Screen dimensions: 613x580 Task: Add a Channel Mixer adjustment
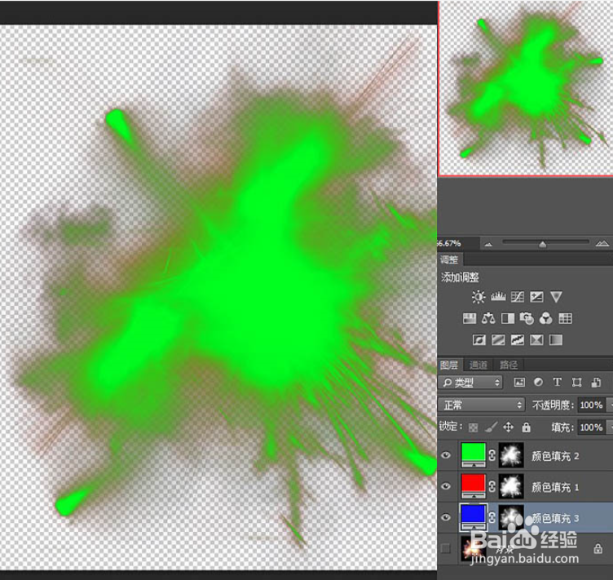[546, 318]
